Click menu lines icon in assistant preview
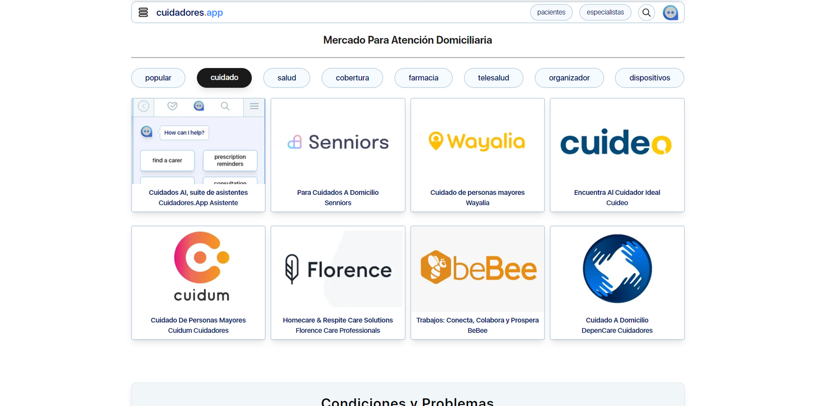 (x=254, y=106)
